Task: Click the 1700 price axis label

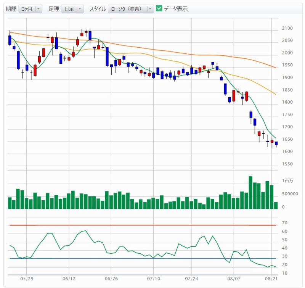Action: [287, 127]
